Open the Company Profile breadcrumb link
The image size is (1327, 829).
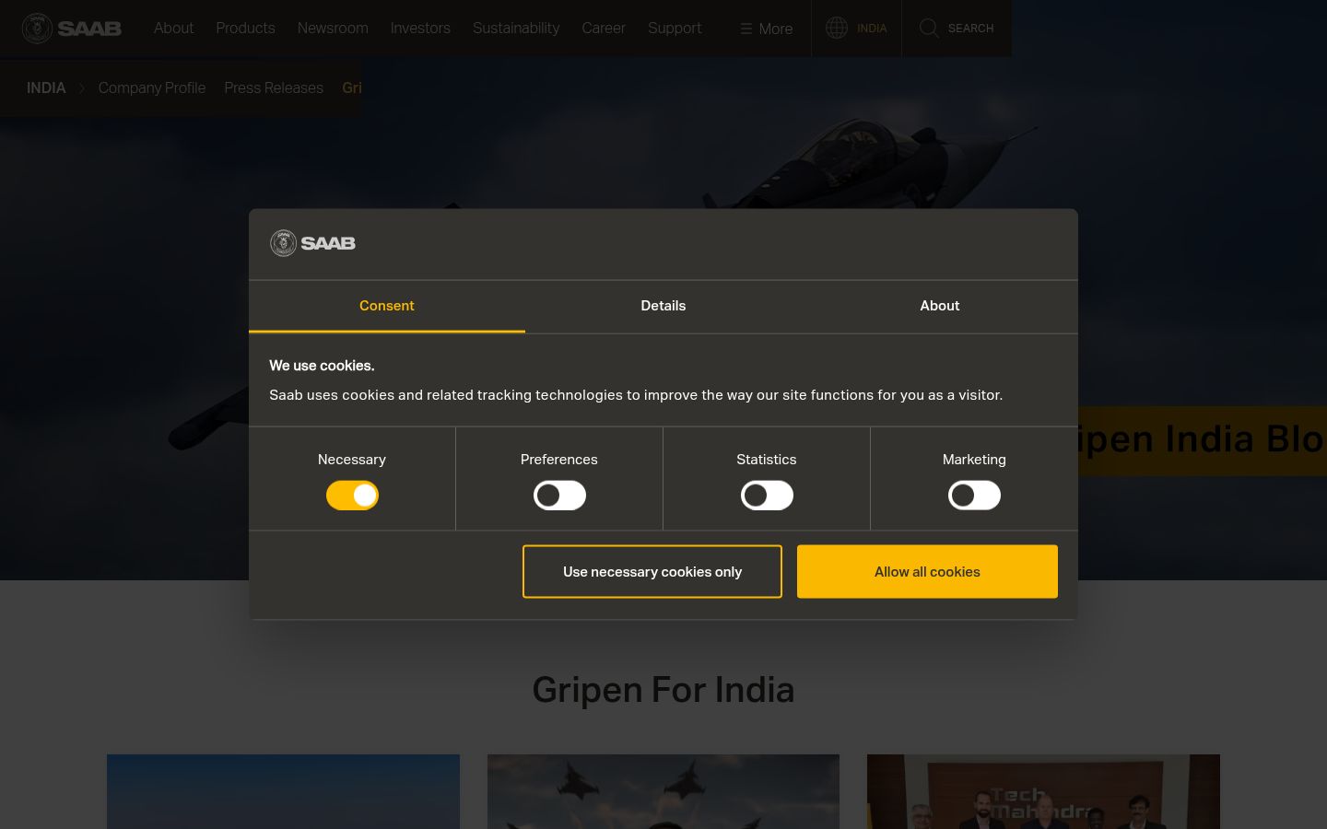[152, 88]
